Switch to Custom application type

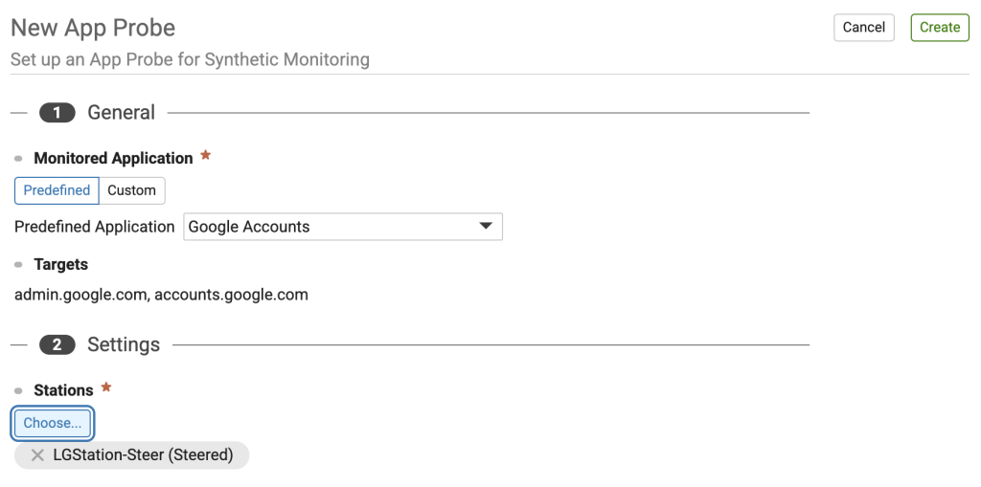pos(131,190)
